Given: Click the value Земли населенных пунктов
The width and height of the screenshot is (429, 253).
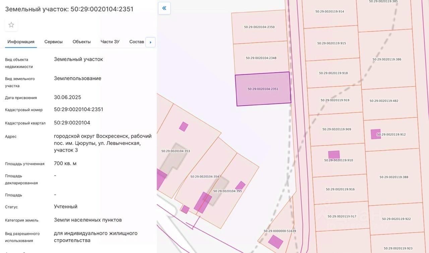Looking at the screenshot, I should (88, 220).
